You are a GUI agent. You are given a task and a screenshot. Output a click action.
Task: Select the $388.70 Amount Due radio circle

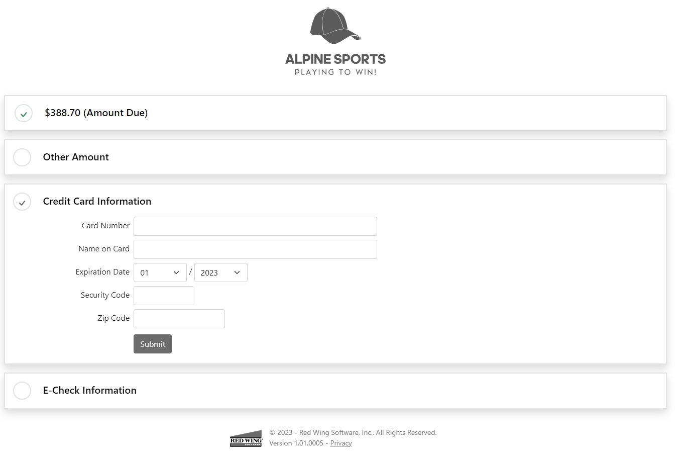[24, 113]
